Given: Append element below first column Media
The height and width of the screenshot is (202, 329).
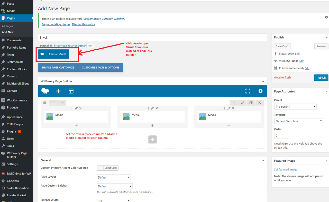Looking at the screenshot, I should pyautogui.click(x=76, y=125).
